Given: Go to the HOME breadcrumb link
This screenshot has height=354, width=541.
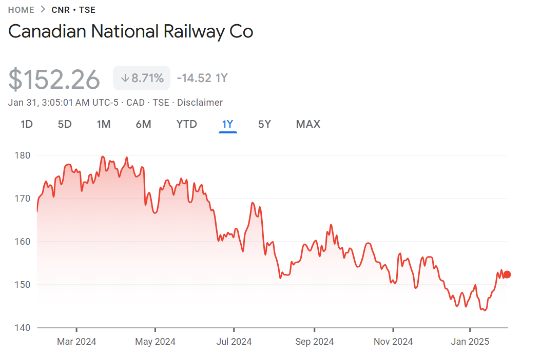Looking at the screenshot, I should pyautogui.click(x=21, y=10).
